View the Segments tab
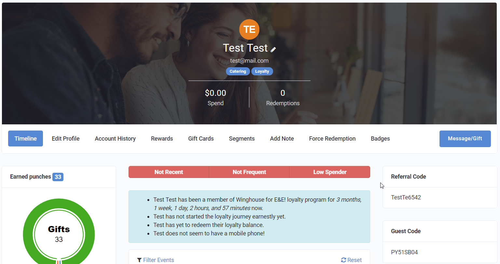 242,139
